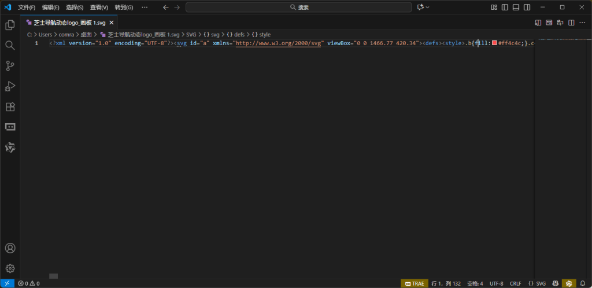This screenshot has height=288, width=592.
Task: Open the Accounts menu icon
Action: point(10,248)
